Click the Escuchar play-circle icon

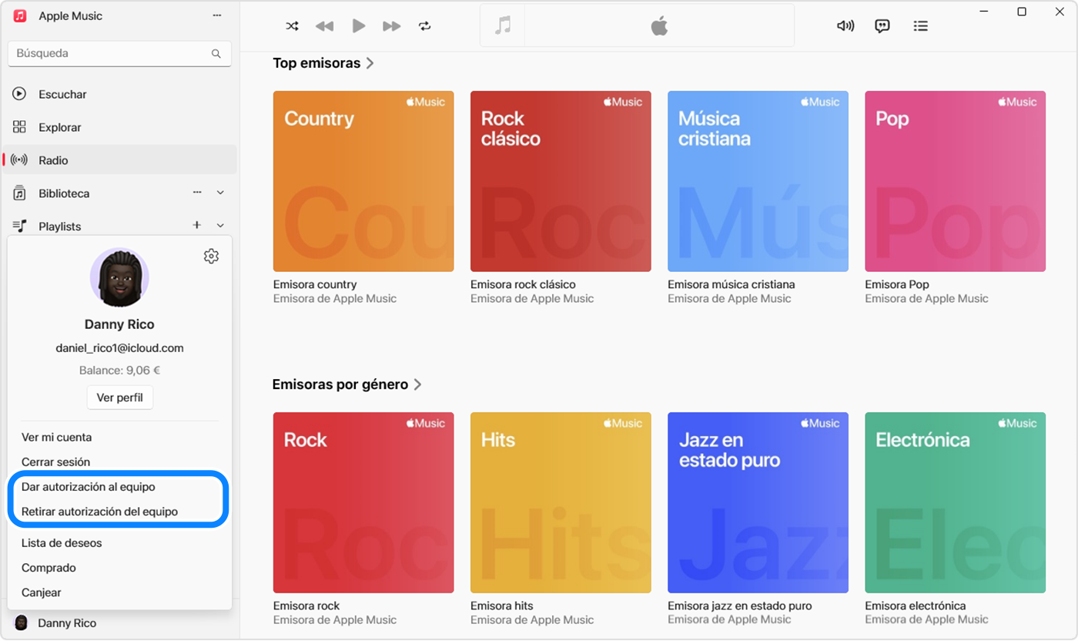pyautogui.click(x=20, y=94)
